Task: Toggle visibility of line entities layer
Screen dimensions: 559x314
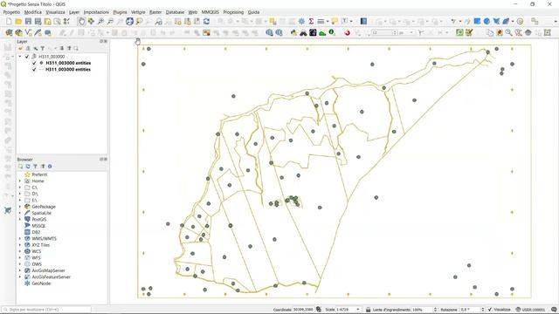Action: [34, 70]
